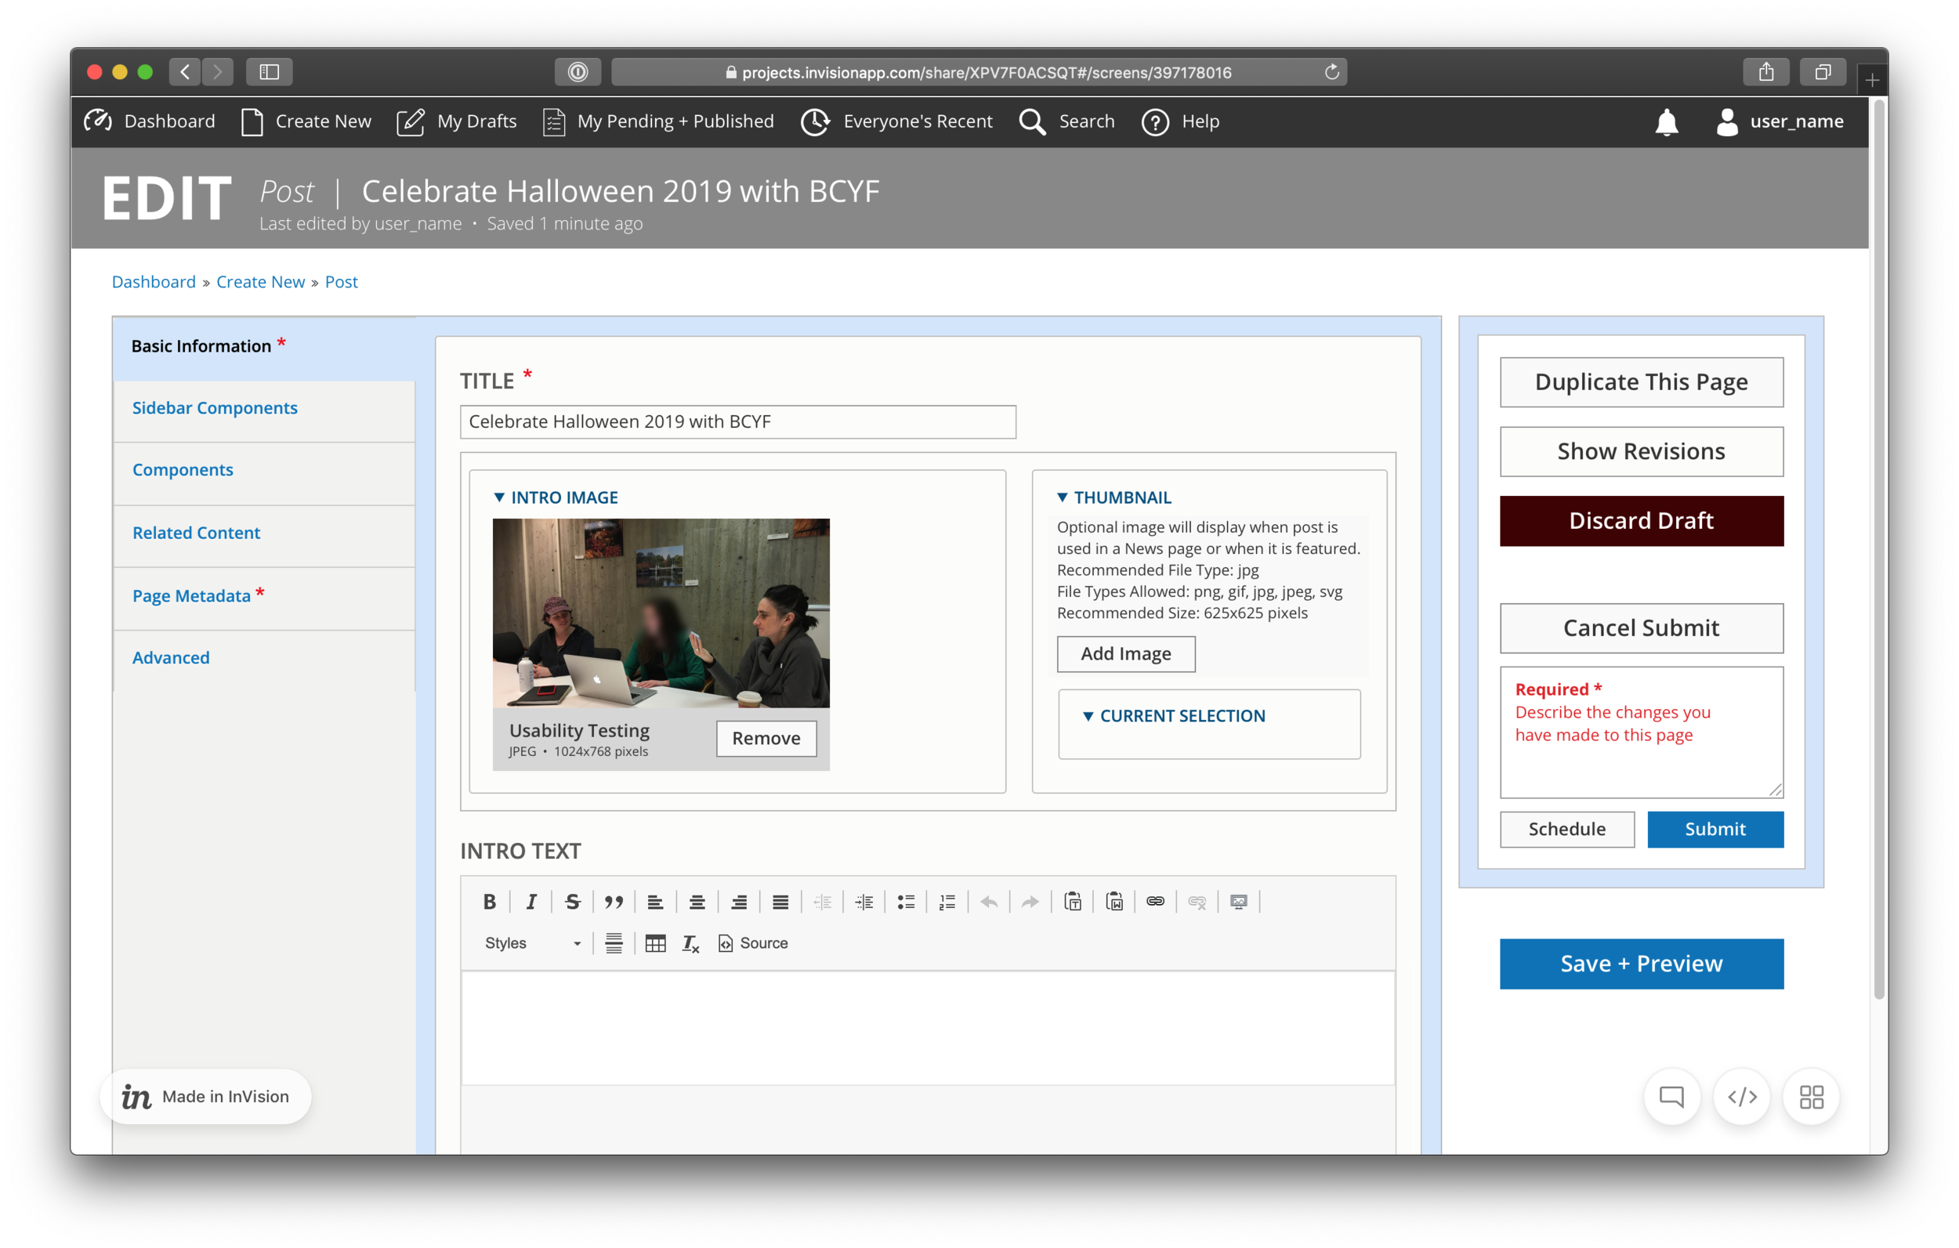This screenshot has width=1959, height=1248.
Task: Open Source view of the intro text editor
Action: click(x=752, y=943)
